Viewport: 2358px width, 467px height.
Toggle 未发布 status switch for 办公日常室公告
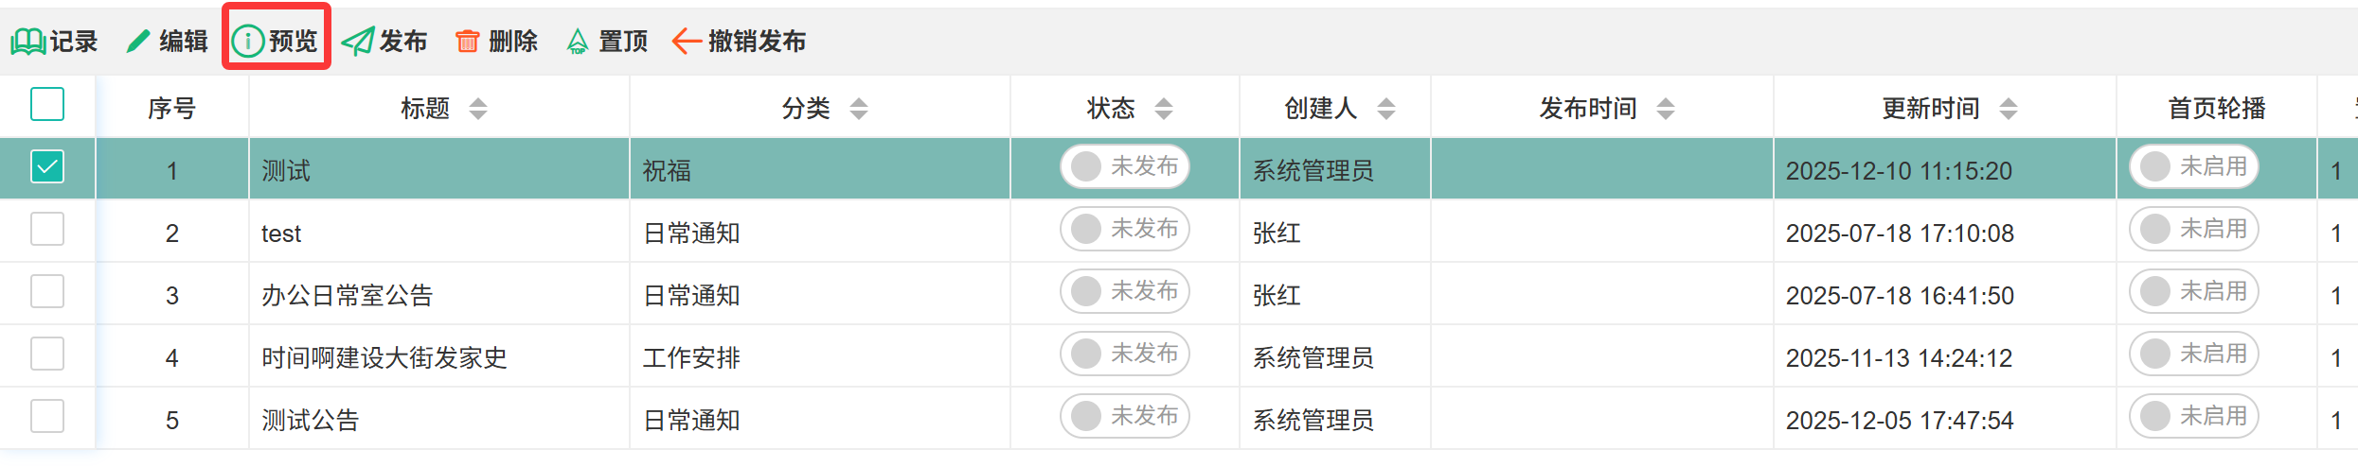point(1124,291)
